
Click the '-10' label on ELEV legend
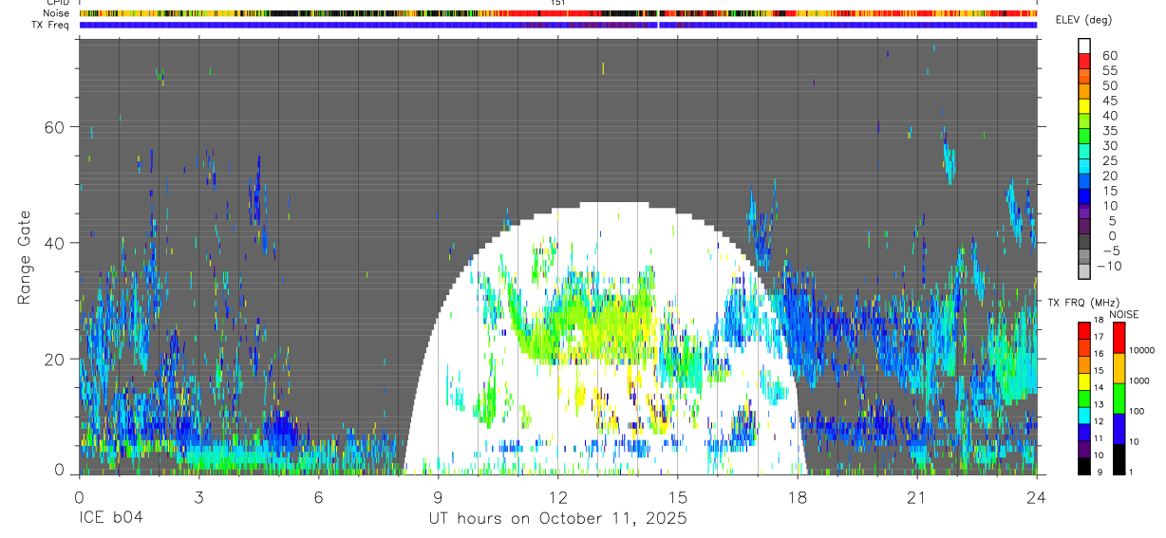1109,266
